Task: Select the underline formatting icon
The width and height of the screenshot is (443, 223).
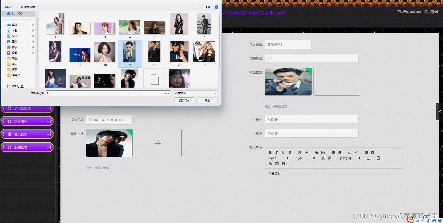Action: pyautogui.click(x=283, y=152)
